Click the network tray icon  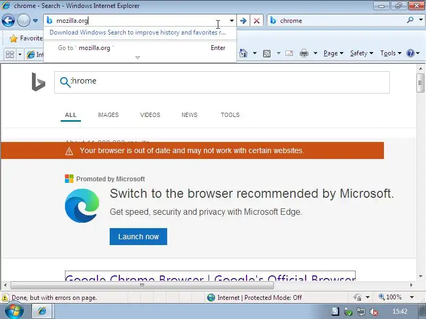pos(361,312)
